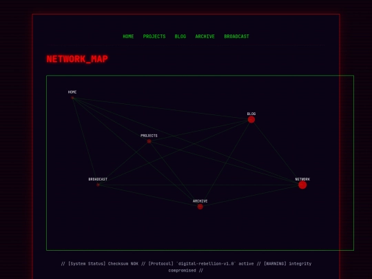
Task: Go to the BLOG navigation link
Action: click(180, 37)
